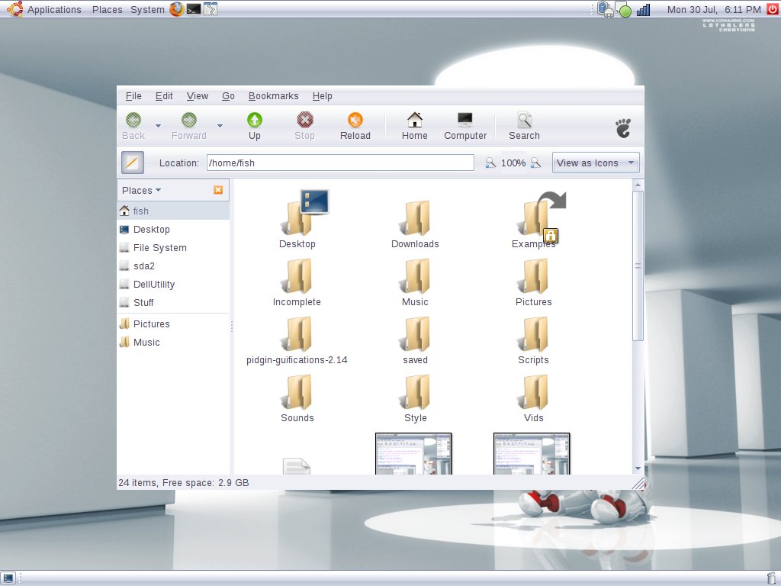Expand the Back button history arrow
The image size is (781, 586).
coord(157,125)
